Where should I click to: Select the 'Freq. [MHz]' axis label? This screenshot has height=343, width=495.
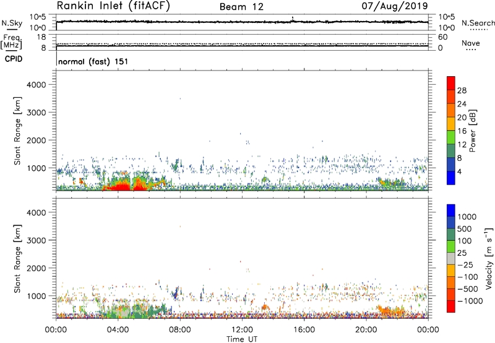(11, 41)
